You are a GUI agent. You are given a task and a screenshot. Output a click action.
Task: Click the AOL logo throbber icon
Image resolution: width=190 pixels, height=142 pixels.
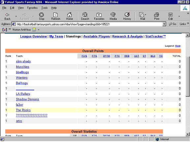click(185, 8)
